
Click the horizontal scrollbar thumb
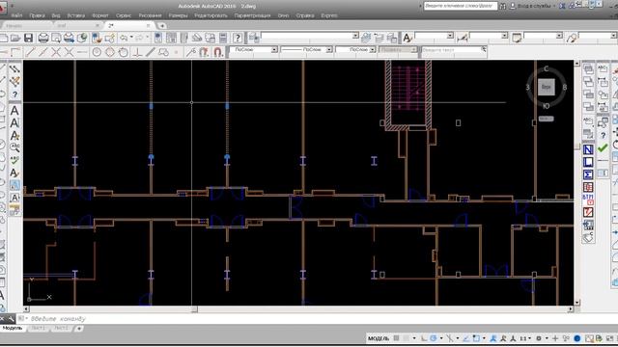point(194,309)
